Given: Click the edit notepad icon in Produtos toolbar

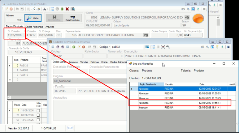Looking at the screenshot, I should [79, 47].
